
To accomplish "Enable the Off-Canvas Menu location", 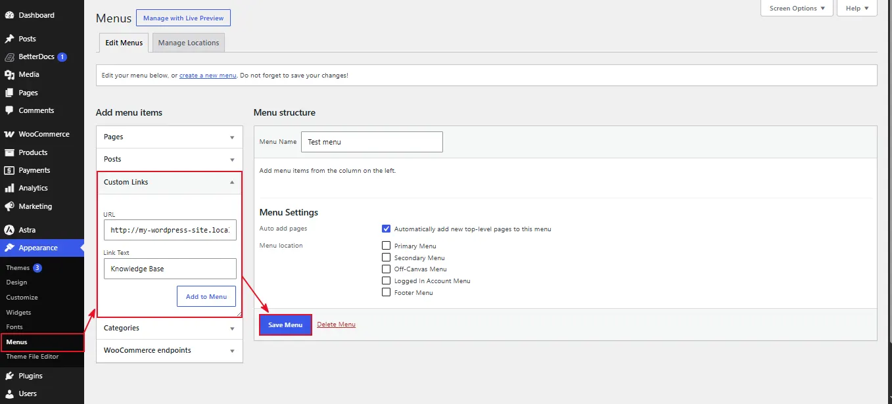I will [x=387, y=269].
